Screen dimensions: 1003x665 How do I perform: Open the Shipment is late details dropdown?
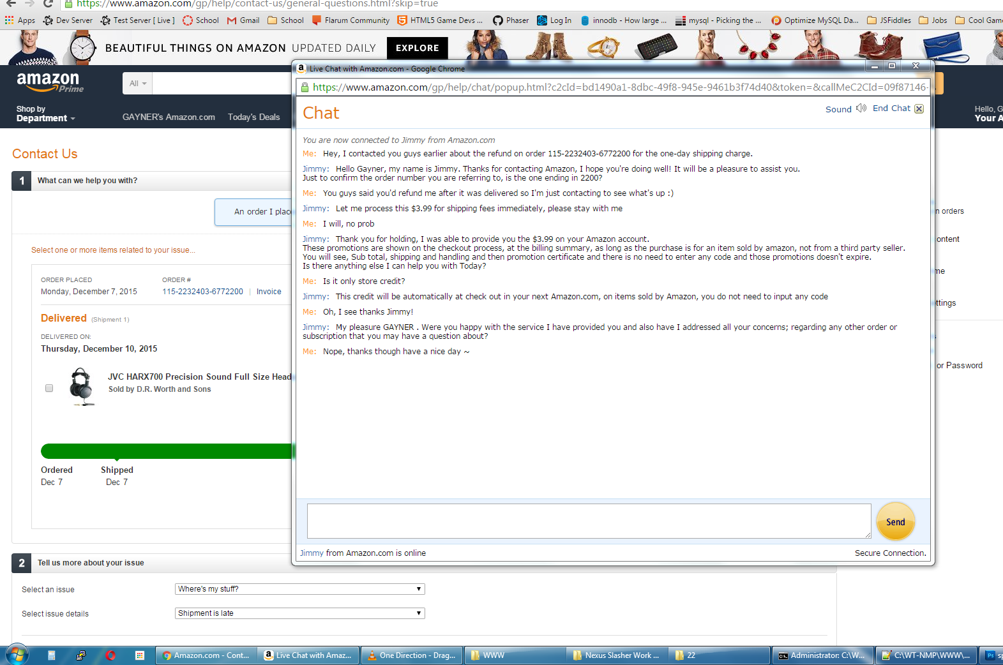click(299, 613)
